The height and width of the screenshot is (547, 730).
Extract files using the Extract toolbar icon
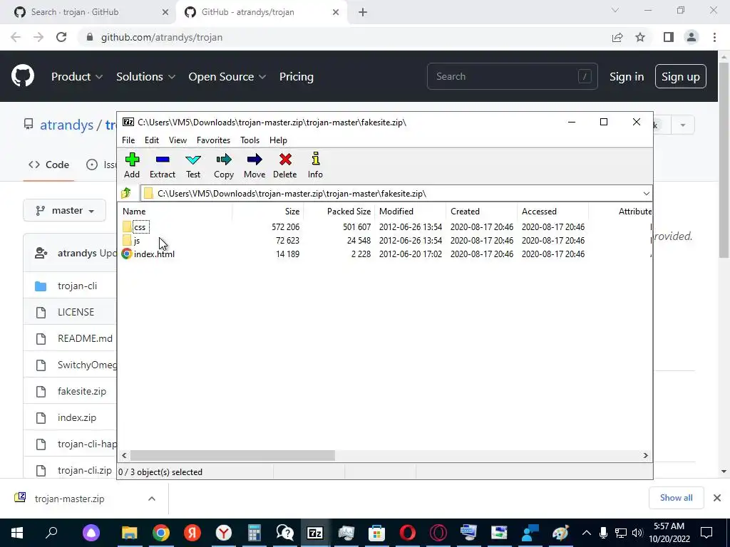pyautogui.click(x=163, y=165)
